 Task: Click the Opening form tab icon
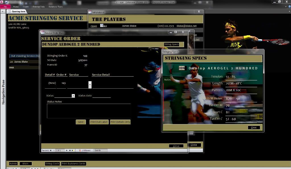pos(9,11)
